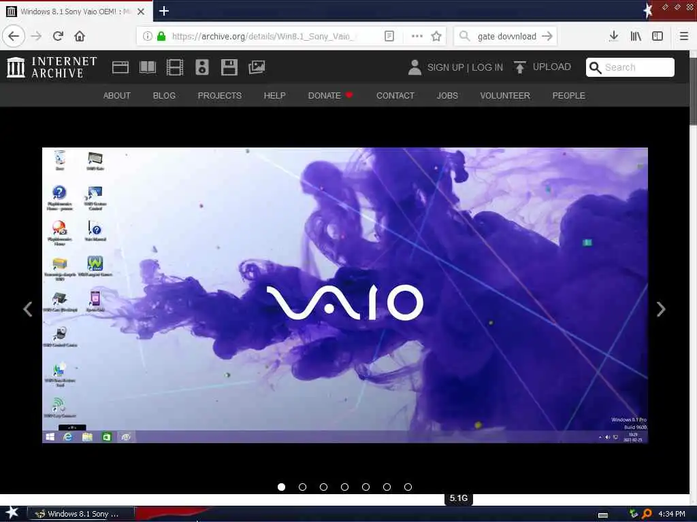This screenshot has height=522, width=697.
Task: Click the Internet Archive logo
Action: [x=52, y=67]
